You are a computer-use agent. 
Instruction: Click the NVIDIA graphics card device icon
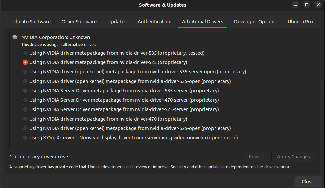click(x=15, y=37)
